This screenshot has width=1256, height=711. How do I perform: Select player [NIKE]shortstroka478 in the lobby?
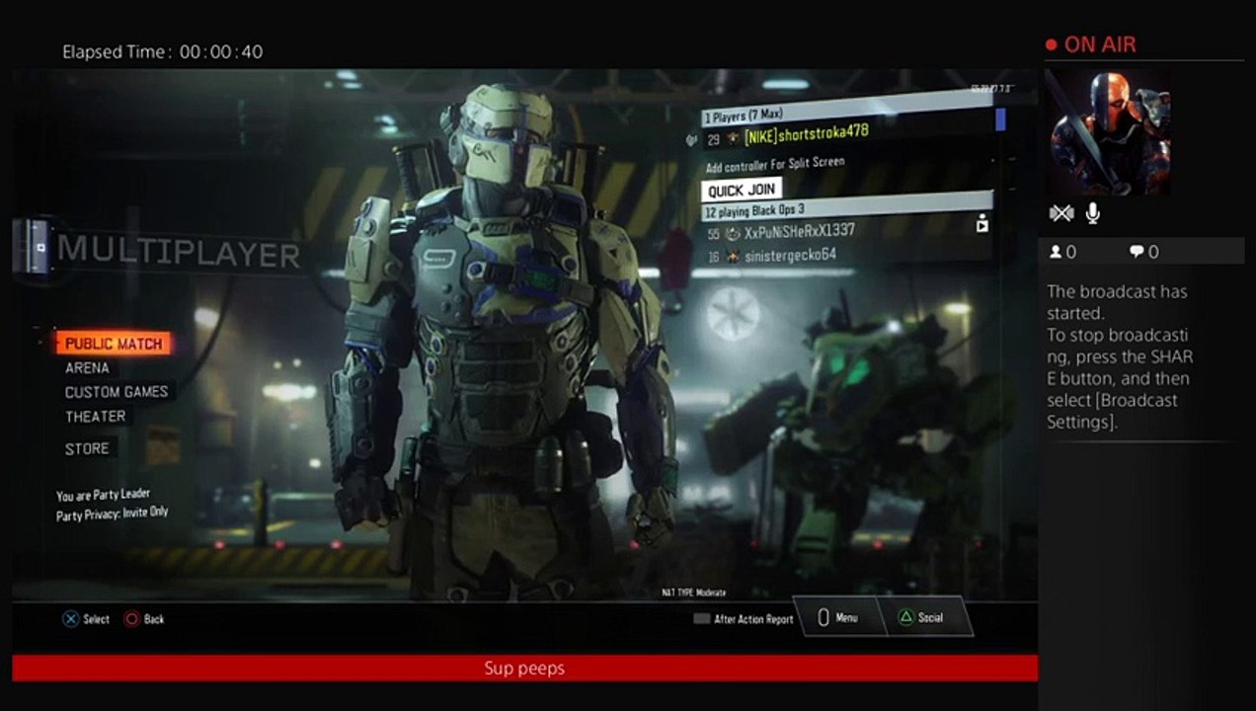pos(807,136)
